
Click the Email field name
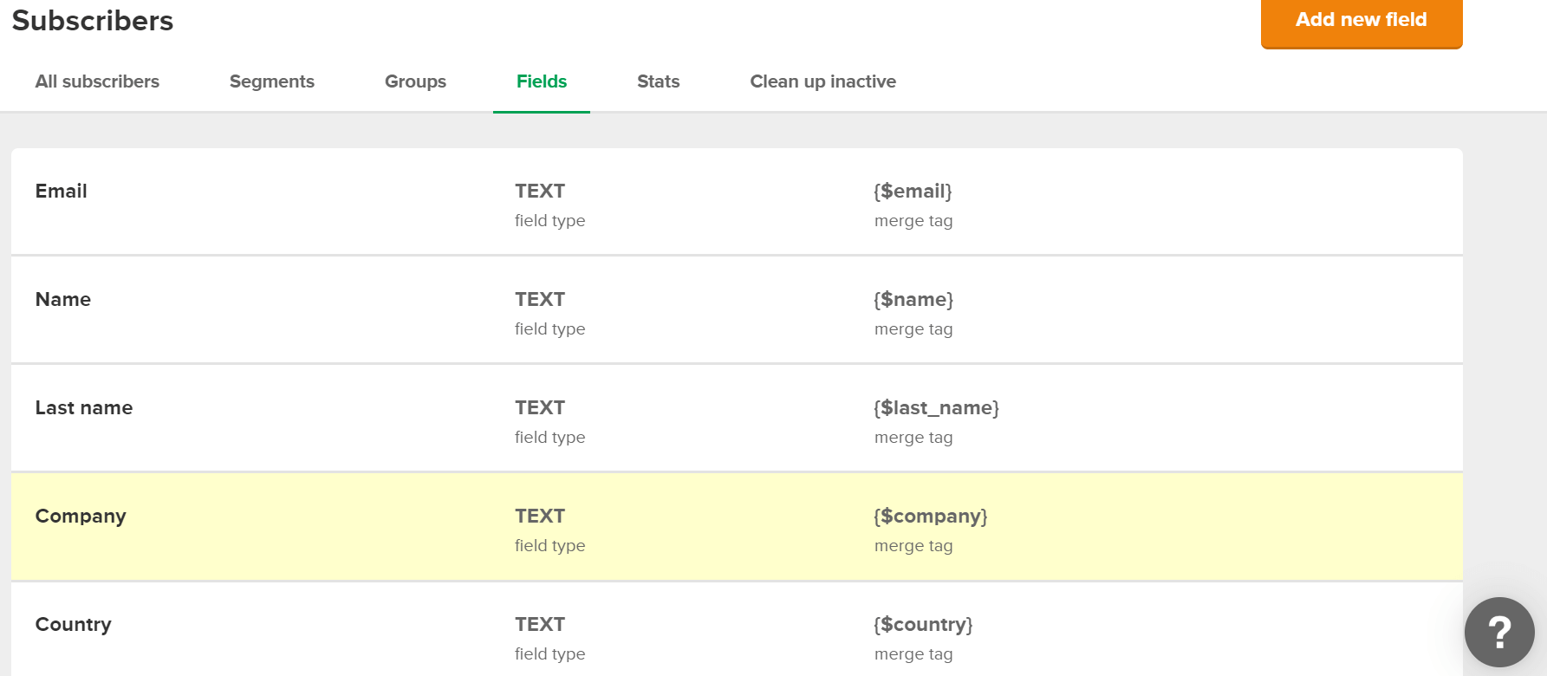coord(62,191)
